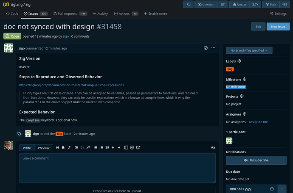Add due date with the plus button
The image size is (293, 193).
click(282, 189)
